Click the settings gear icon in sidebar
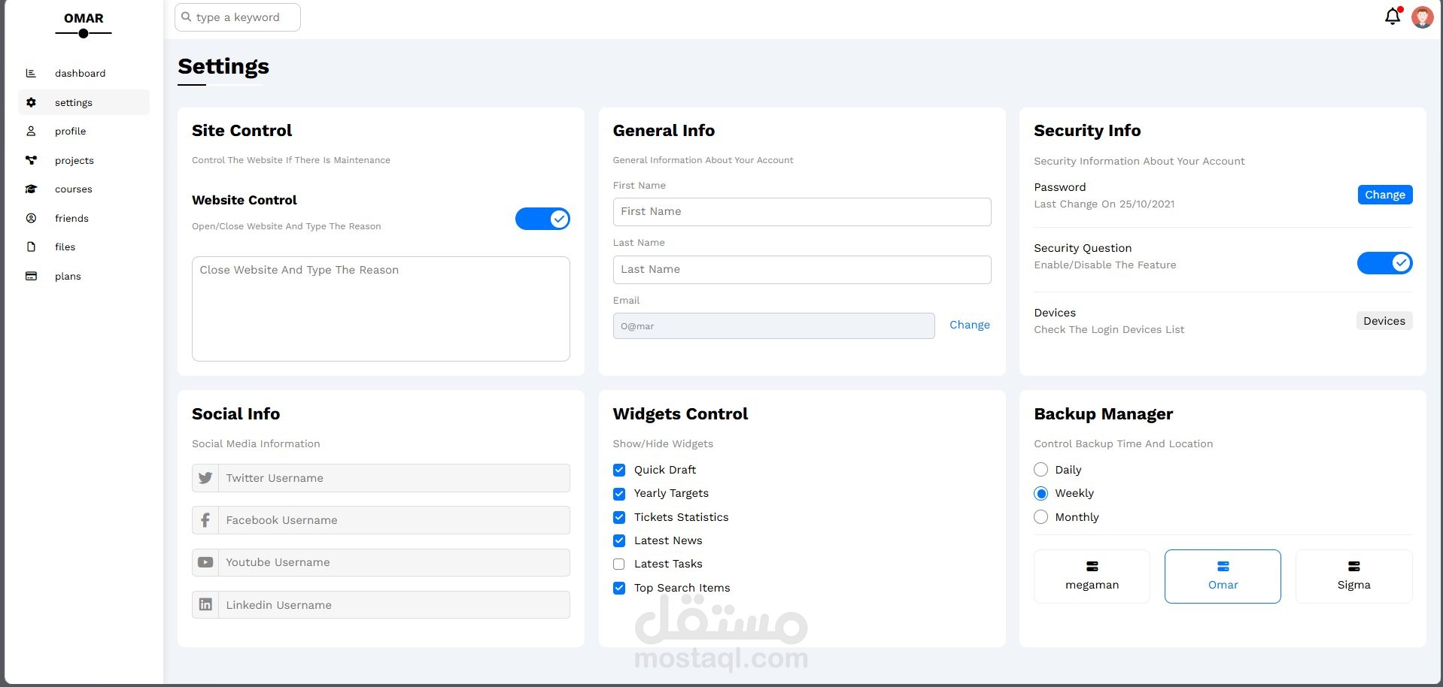Viewport: 1443px width, 687px height. coord(31,102)
